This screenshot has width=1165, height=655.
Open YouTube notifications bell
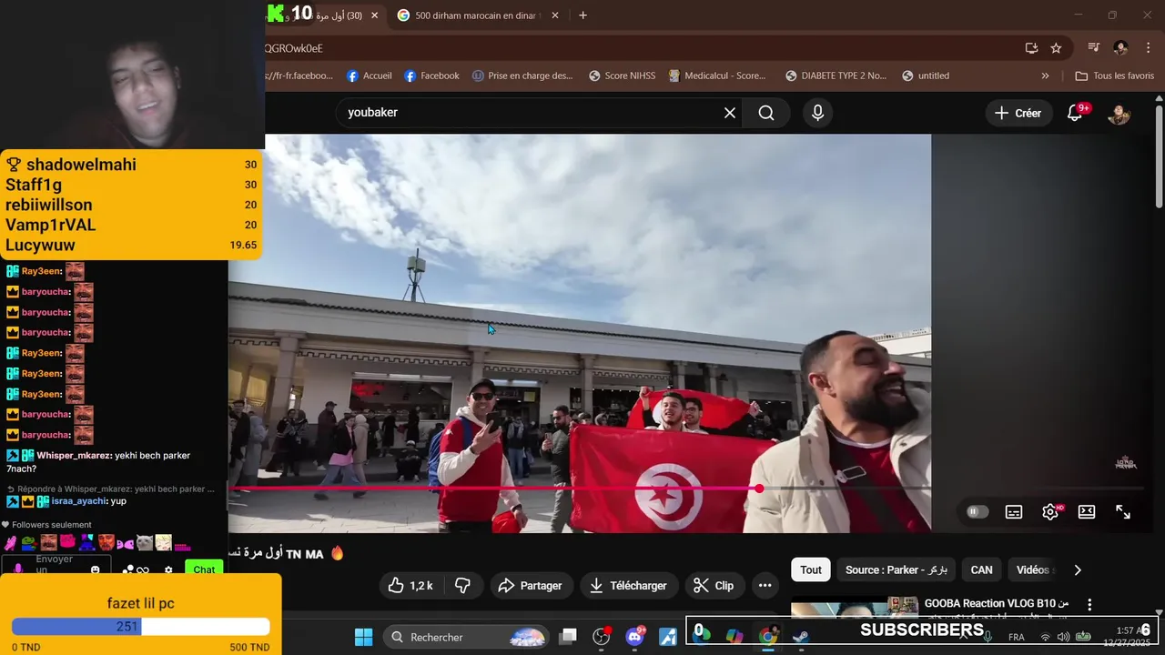[1075, 113]
